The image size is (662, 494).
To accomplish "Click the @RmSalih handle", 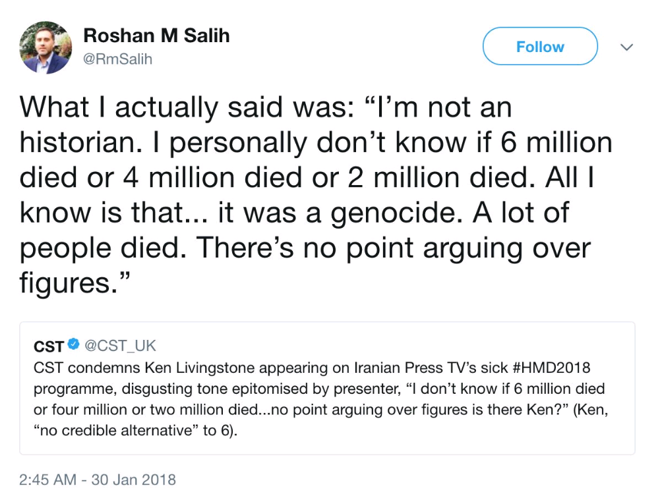I will click(118, 59).
